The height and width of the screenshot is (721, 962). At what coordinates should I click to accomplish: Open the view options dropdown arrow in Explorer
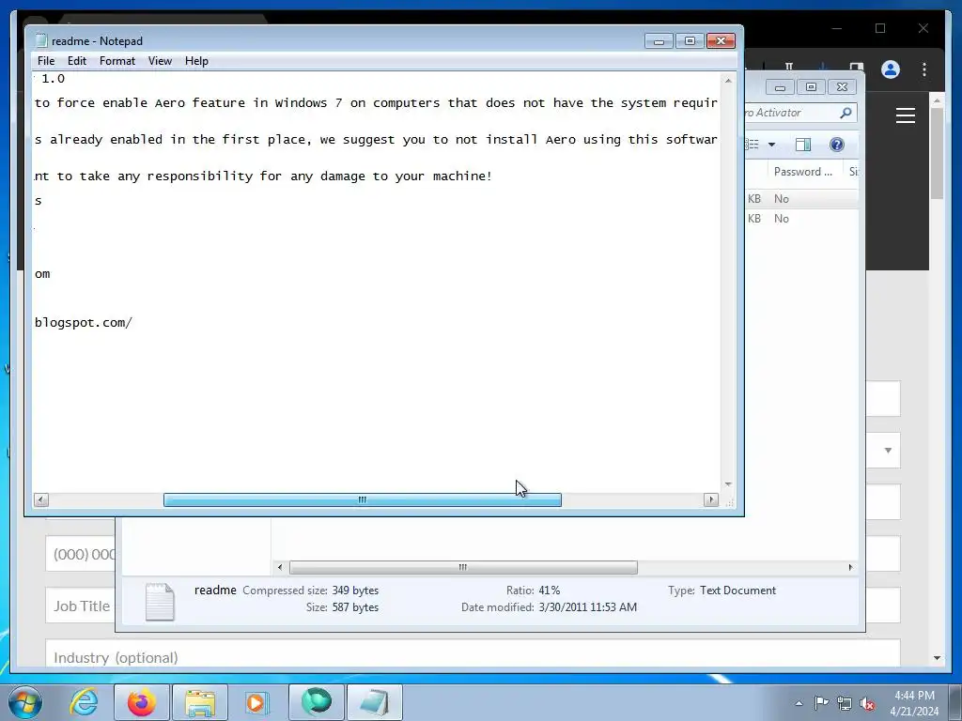click(x=772, y=145)
